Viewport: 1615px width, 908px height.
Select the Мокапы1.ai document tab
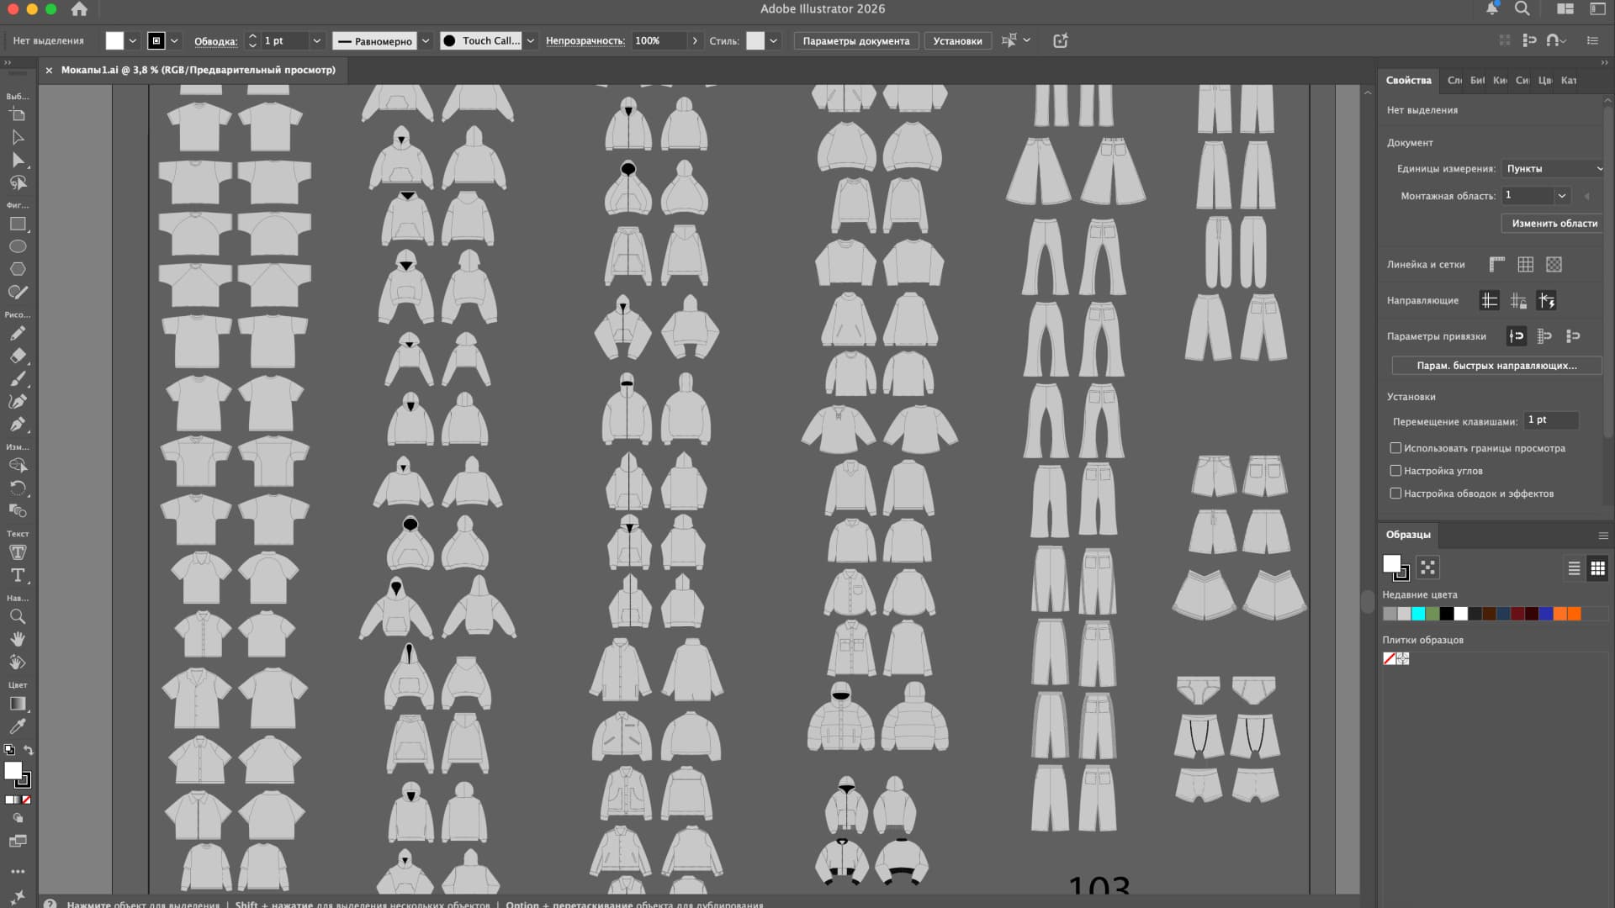click(198, 71)
